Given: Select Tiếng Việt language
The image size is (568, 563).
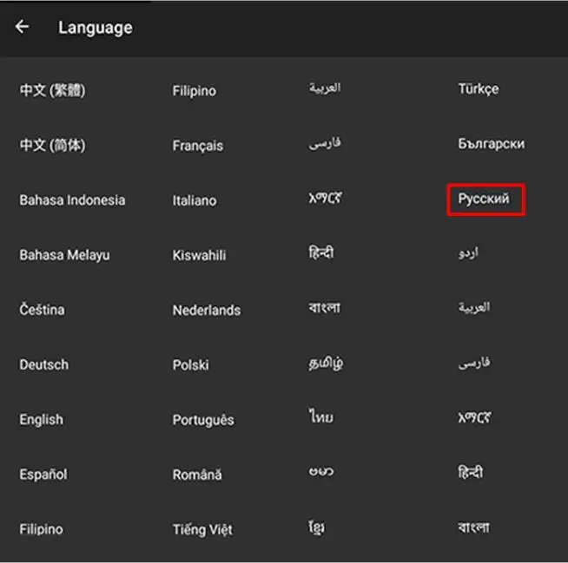Looking at the screenshot, I should coord(202,530).
